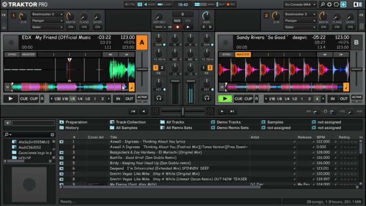The image size is (366, 206).
Task: Toggle the FX unit 1 FLANG ON button
Action: coord(84,27)
